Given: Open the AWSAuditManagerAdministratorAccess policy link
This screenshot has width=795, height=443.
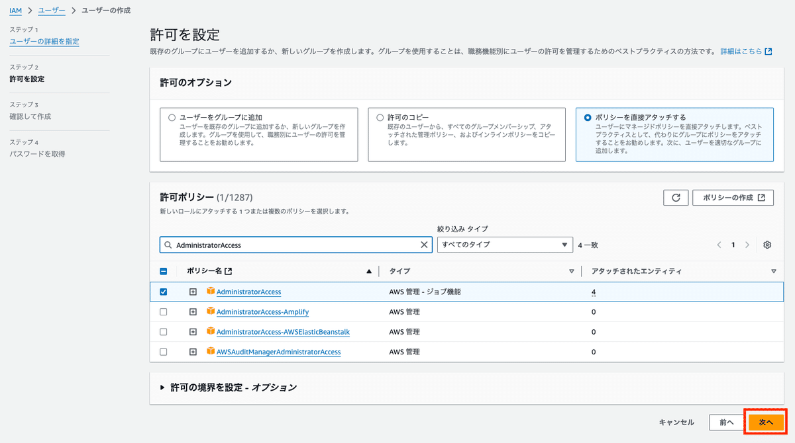Looking at the screenshot, I should coord(278,352).
